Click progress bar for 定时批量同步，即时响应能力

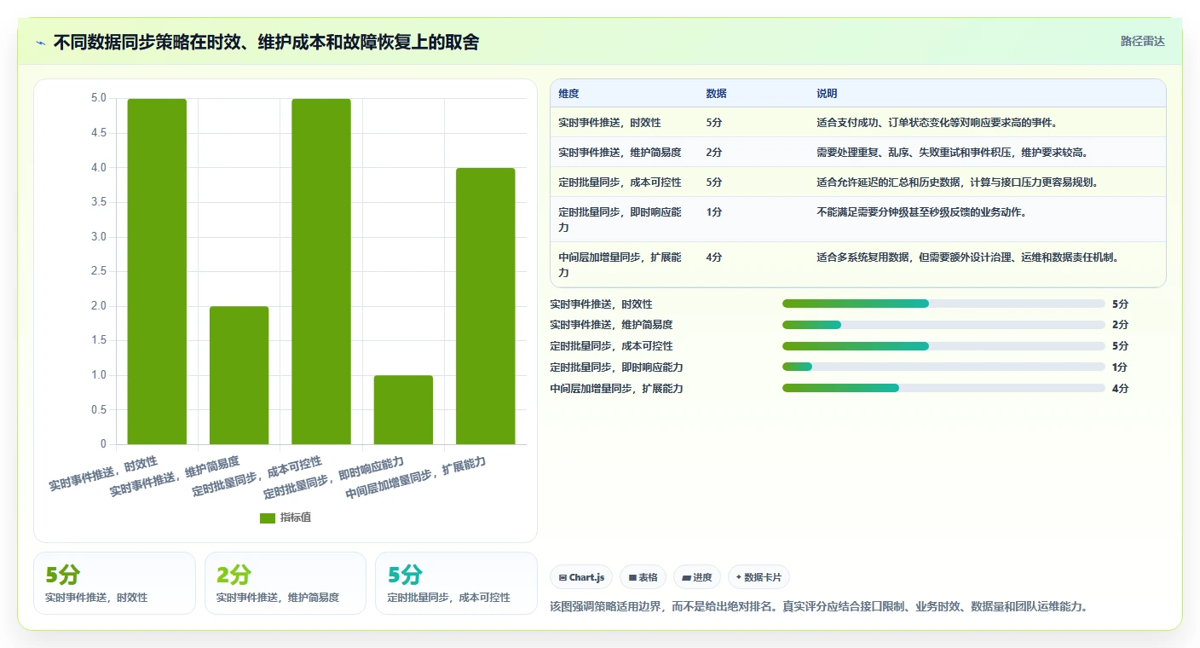(943, 367)
